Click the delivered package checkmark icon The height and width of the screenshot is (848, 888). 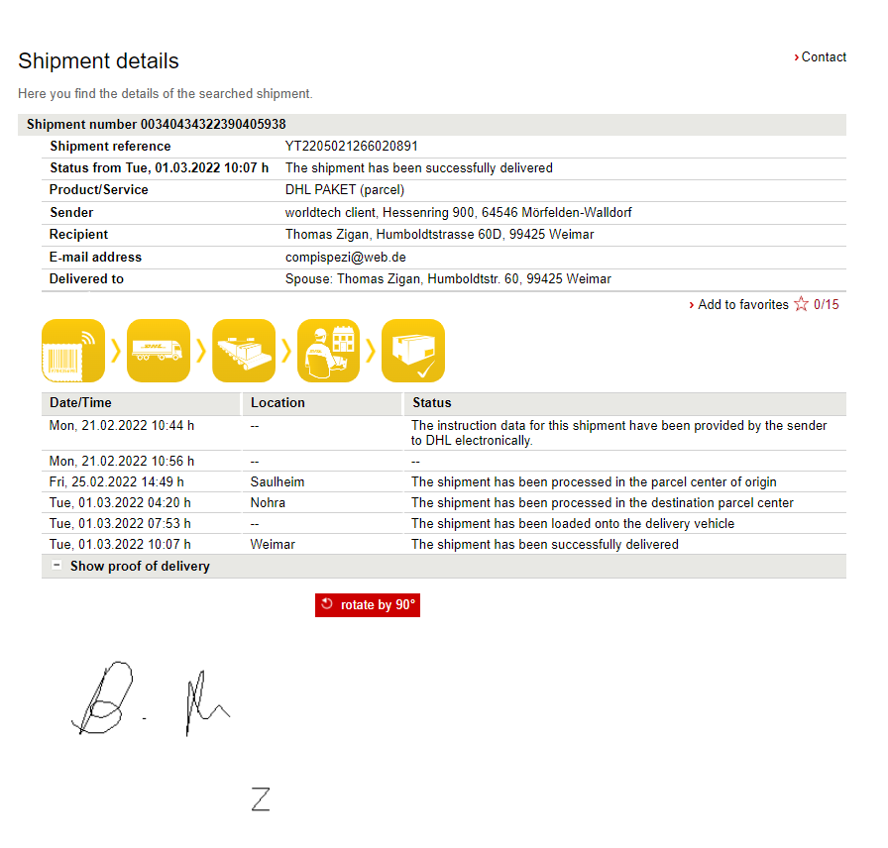(413, 351)
